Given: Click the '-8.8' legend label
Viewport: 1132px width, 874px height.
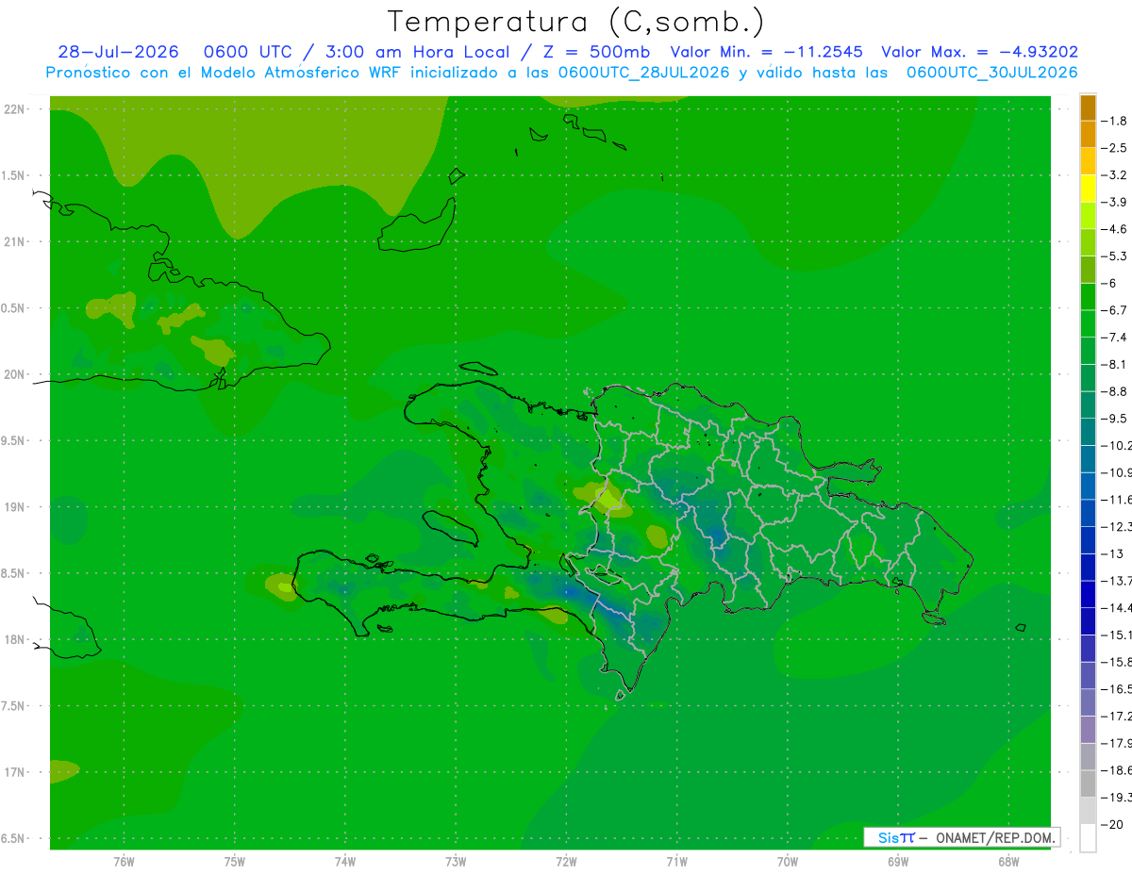Looking at the screenshot, I should (x=1115, y=391).
